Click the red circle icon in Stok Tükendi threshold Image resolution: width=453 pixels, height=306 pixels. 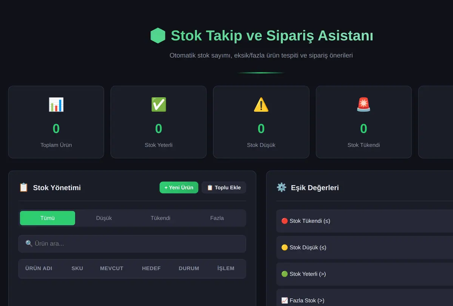click(285, 221)
